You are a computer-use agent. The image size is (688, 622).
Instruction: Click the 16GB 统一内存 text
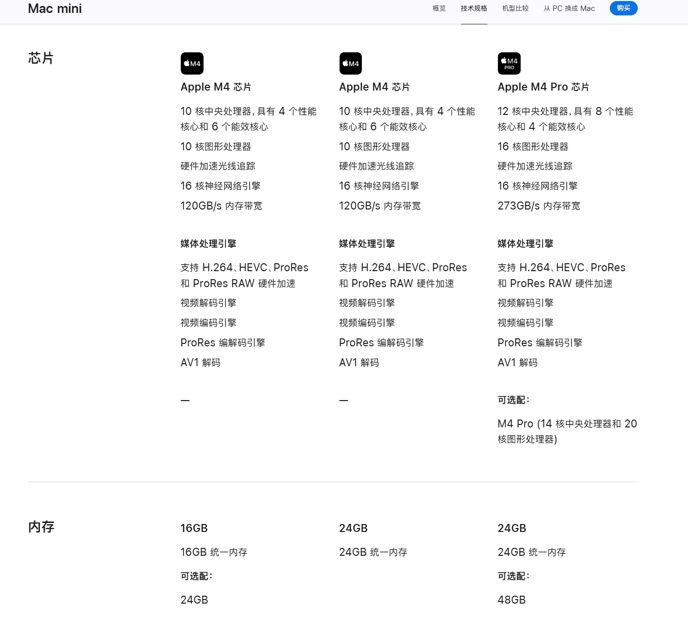(x=214, y=552)
